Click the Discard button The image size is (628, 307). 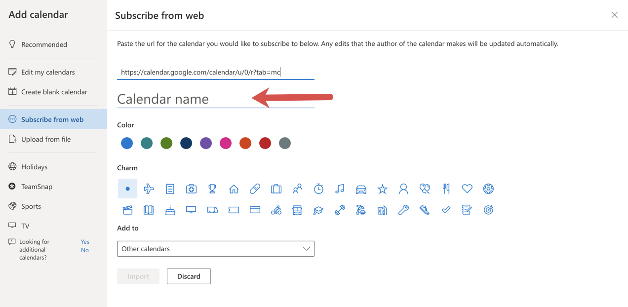(189, 276)
